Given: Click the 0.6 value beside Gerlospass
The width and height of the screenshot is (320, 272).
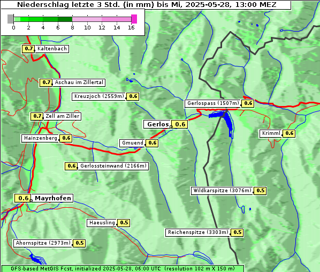Looking at the screenshot, I should [248, 103].
